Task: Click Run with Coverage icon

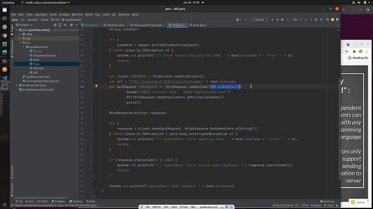Action: (x=282, y=20)
